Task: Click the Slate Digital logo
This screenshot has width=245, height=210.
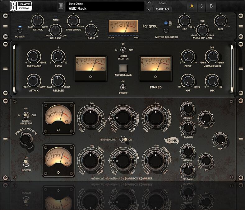Action: (21, 6)
